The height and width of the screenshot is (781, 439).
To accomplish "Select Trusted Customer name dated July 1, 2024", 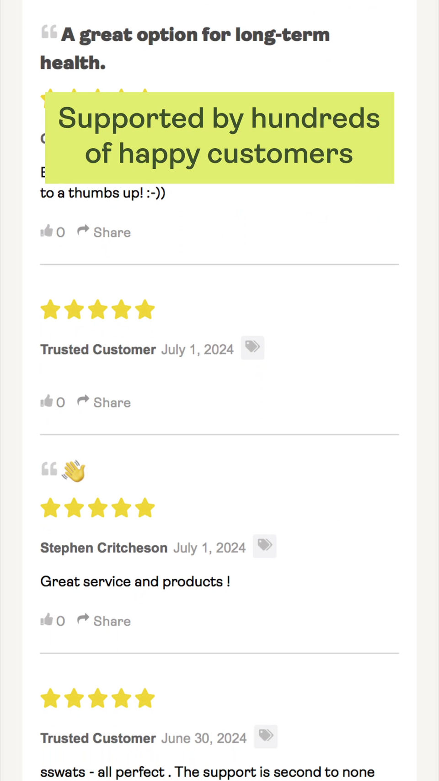I will [98, 349].
